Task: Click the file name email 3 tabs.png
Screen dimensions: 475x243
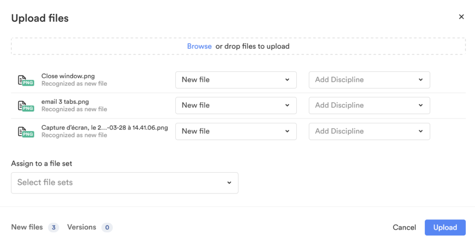Action: click(x=65, y=102)
